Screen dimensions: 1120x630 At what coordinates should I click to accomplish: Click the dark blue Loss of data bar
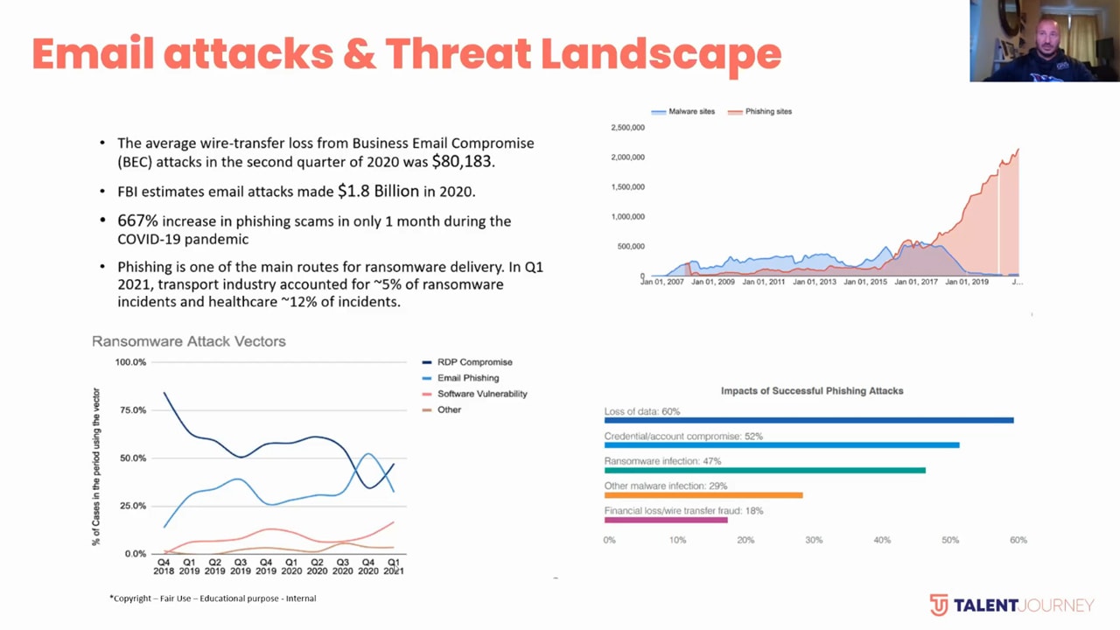(x=808, y=421)
